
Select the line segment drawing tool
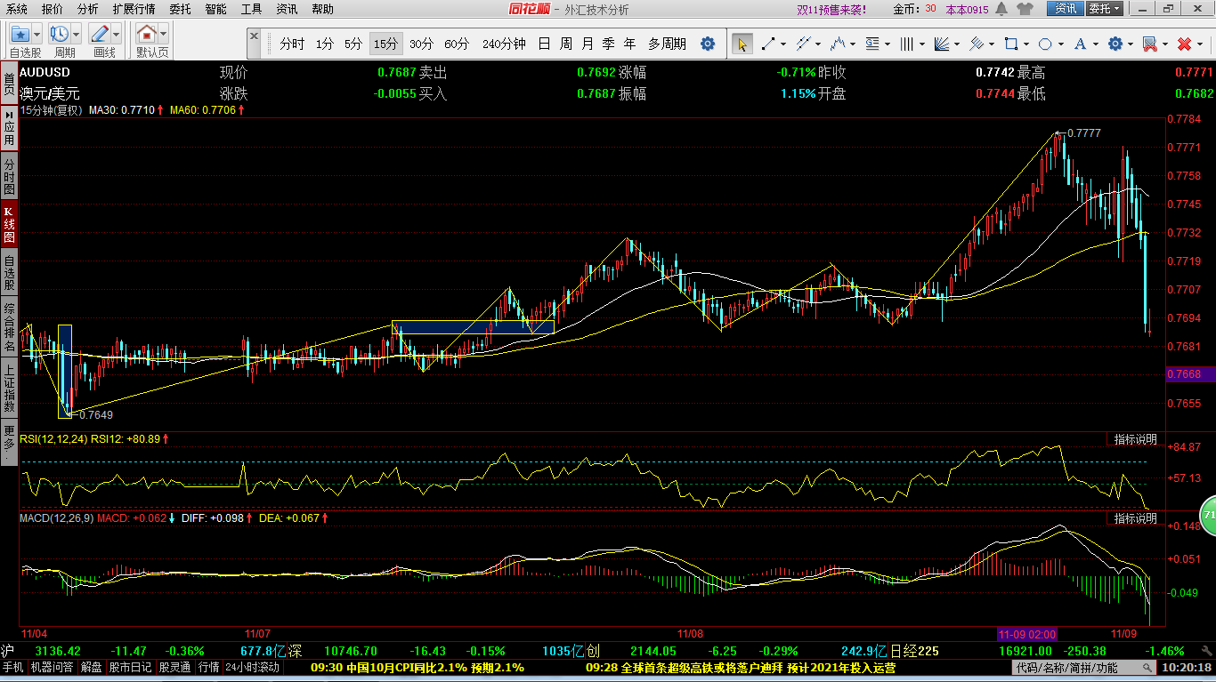click(768, 44)
